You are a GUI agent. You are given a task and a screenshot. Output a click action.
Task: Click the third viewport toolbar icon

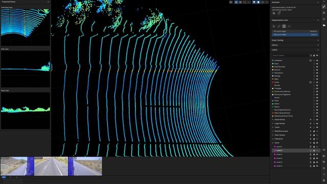(240, 2)
